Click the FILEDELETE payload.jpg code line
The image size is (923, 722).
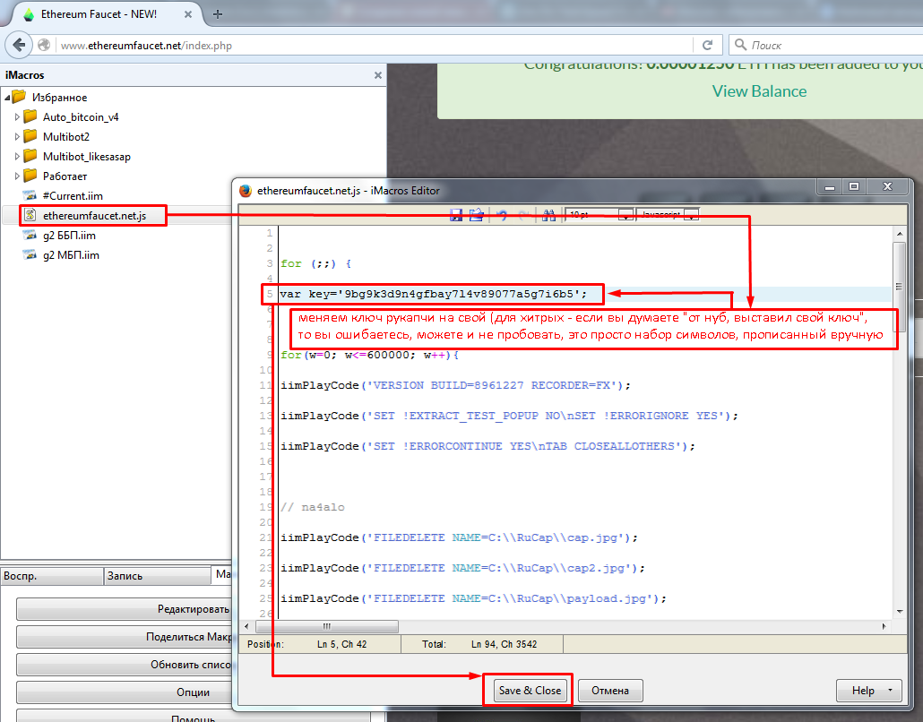[x=473, y=598]
